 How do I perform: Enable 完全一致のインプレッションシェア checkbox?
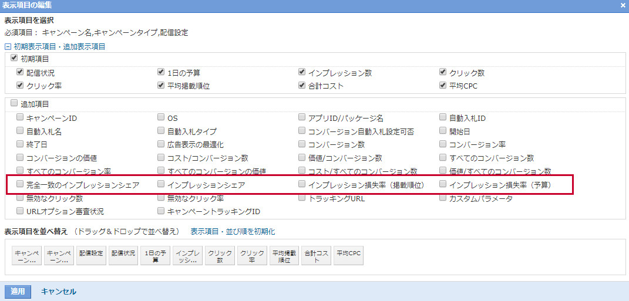point(21,184)
